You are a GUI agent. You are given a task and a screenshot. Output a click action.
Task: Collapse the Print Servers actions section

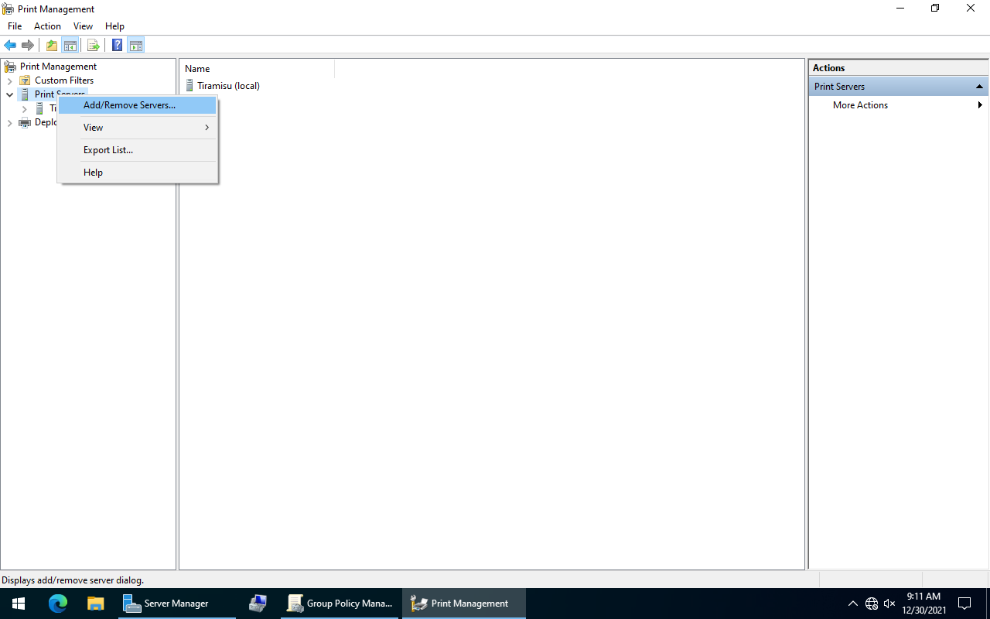tap(979, 86)
